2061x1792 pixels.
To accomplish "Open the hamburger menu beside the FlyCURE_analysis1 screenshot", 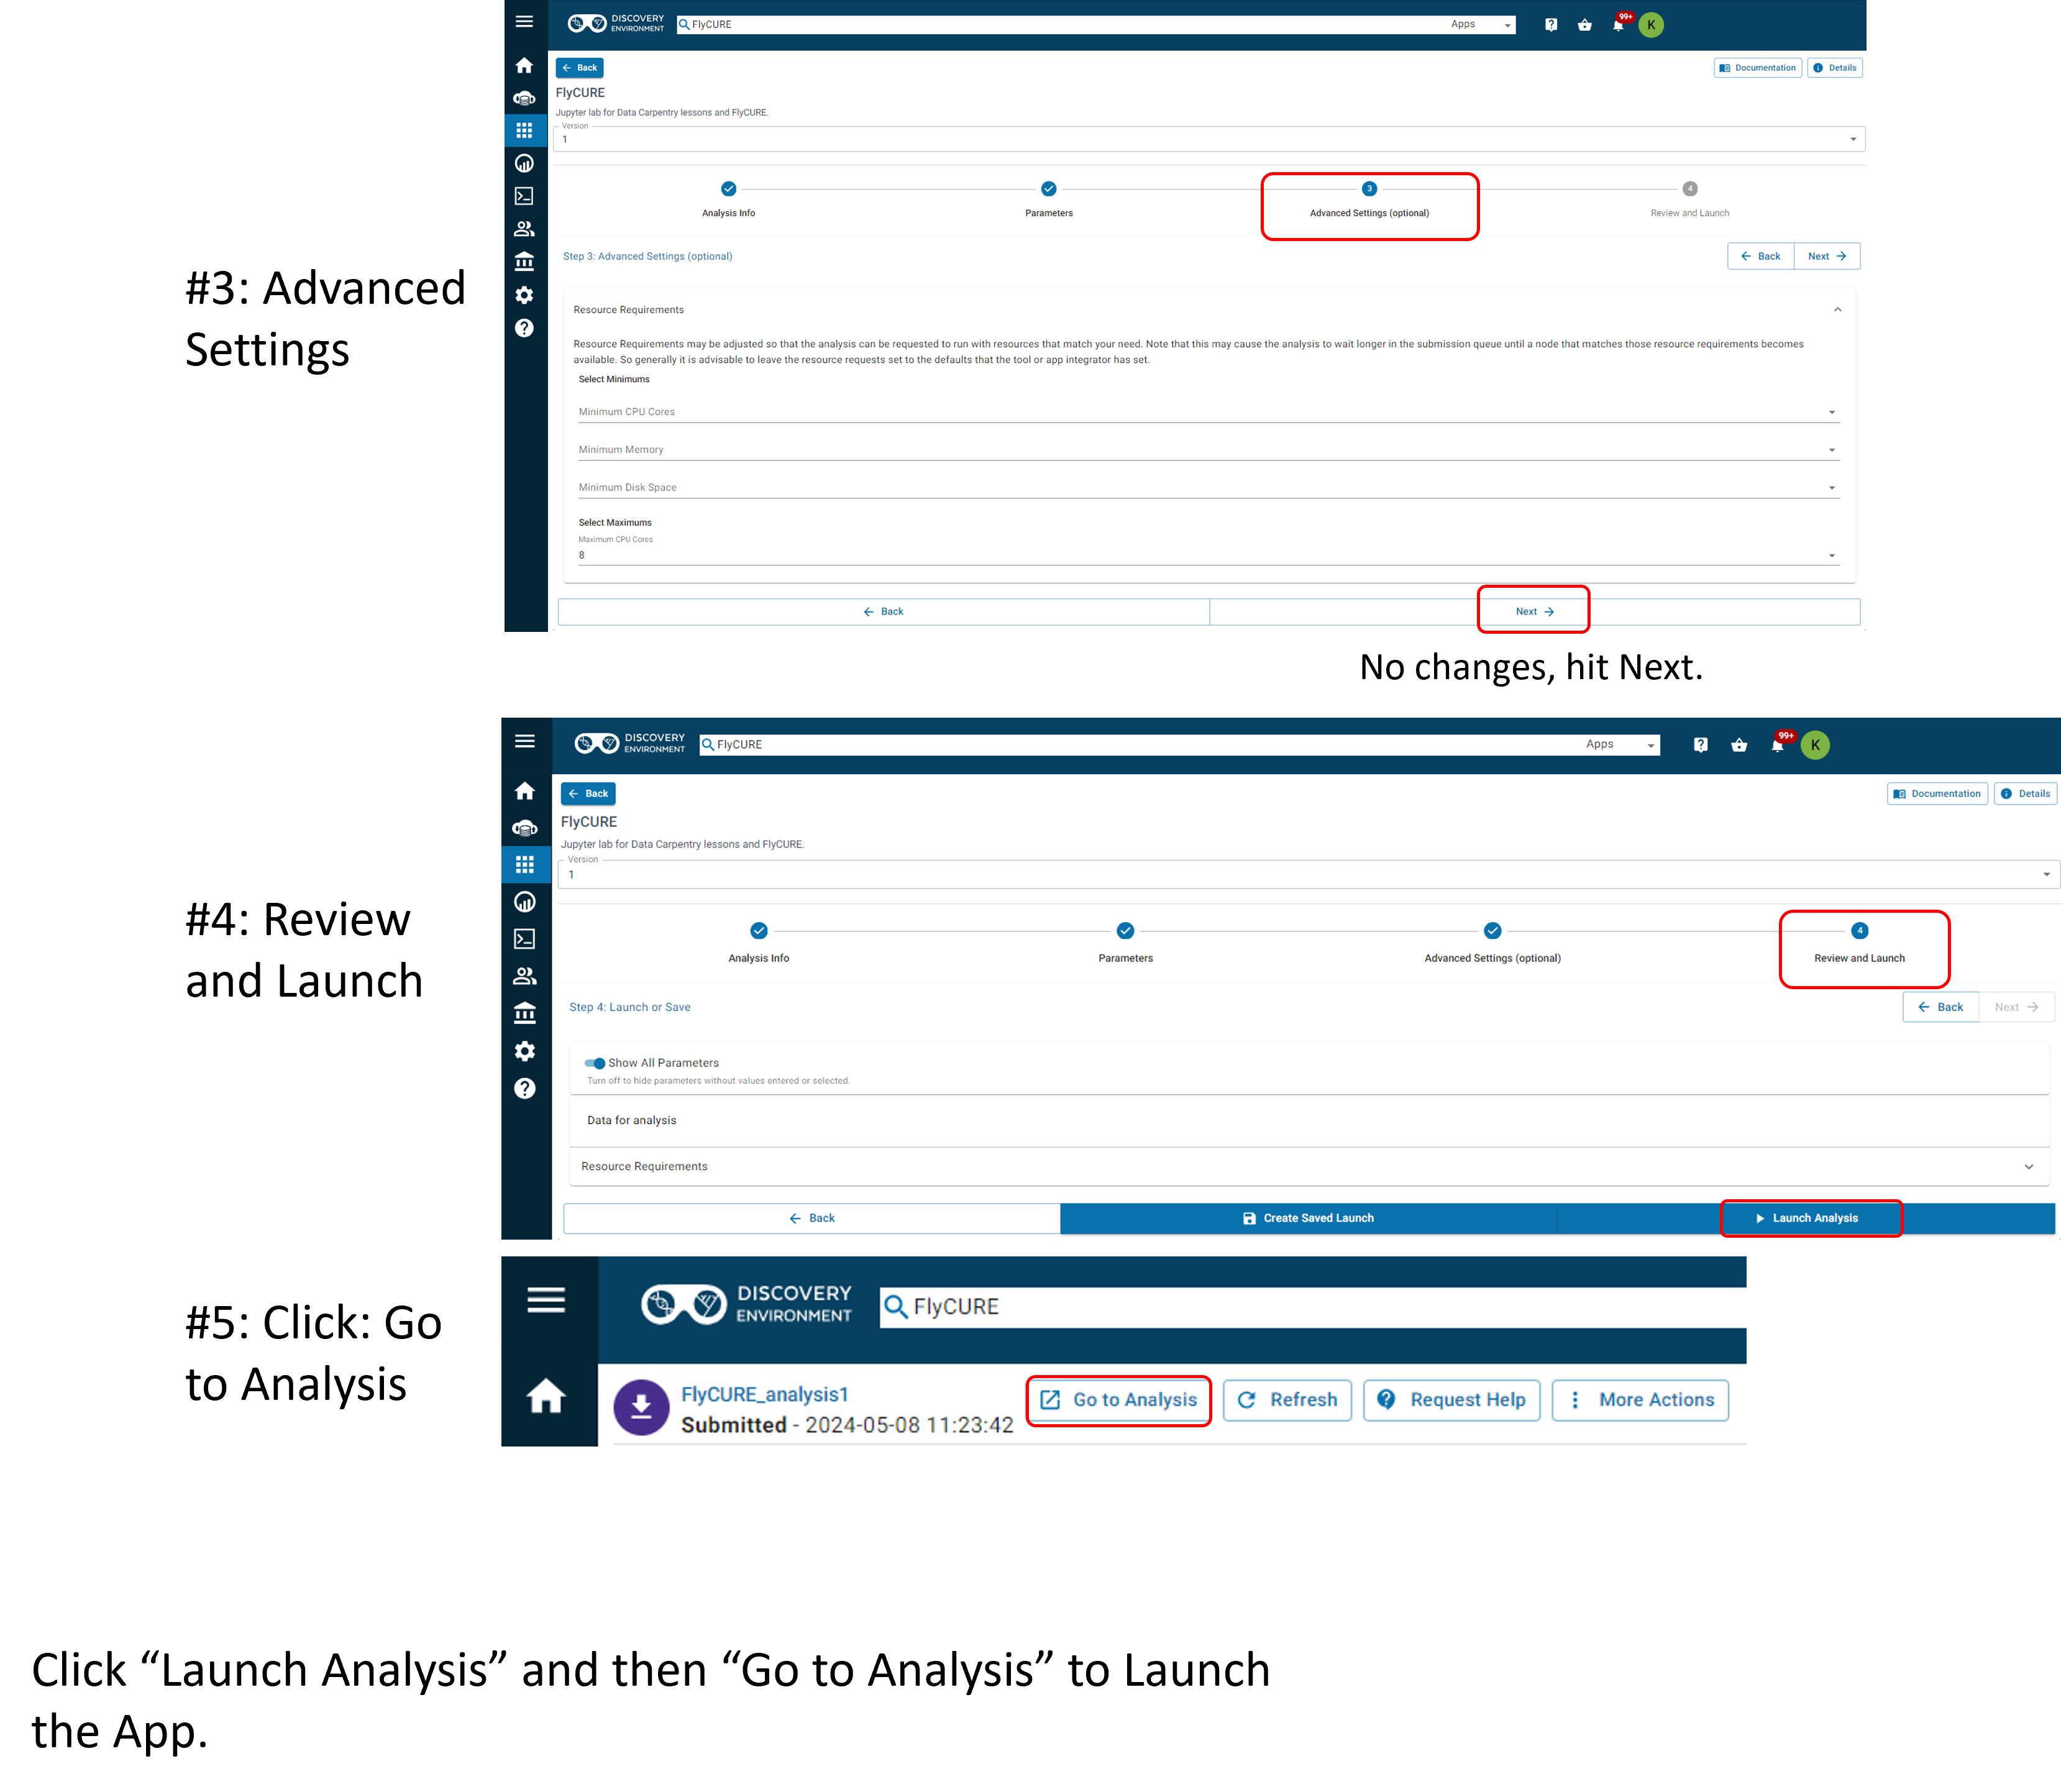I will 546,1300.
